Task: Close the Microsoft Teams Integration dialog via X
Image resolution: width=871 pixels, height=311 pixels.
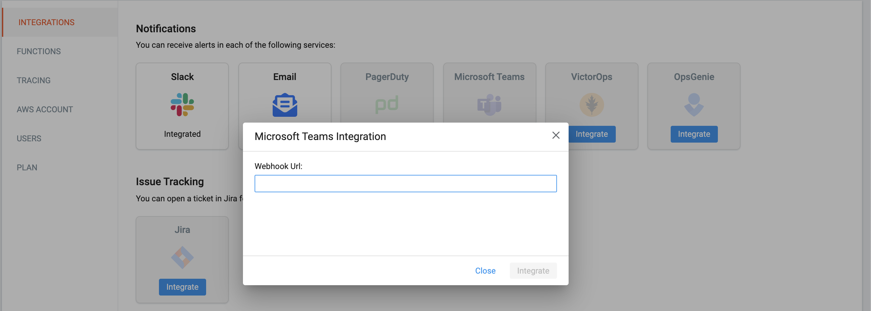Action: 556,135
